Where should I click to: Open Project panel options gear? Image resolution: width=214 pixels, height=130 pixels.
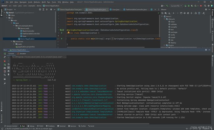tap(51, 10)
